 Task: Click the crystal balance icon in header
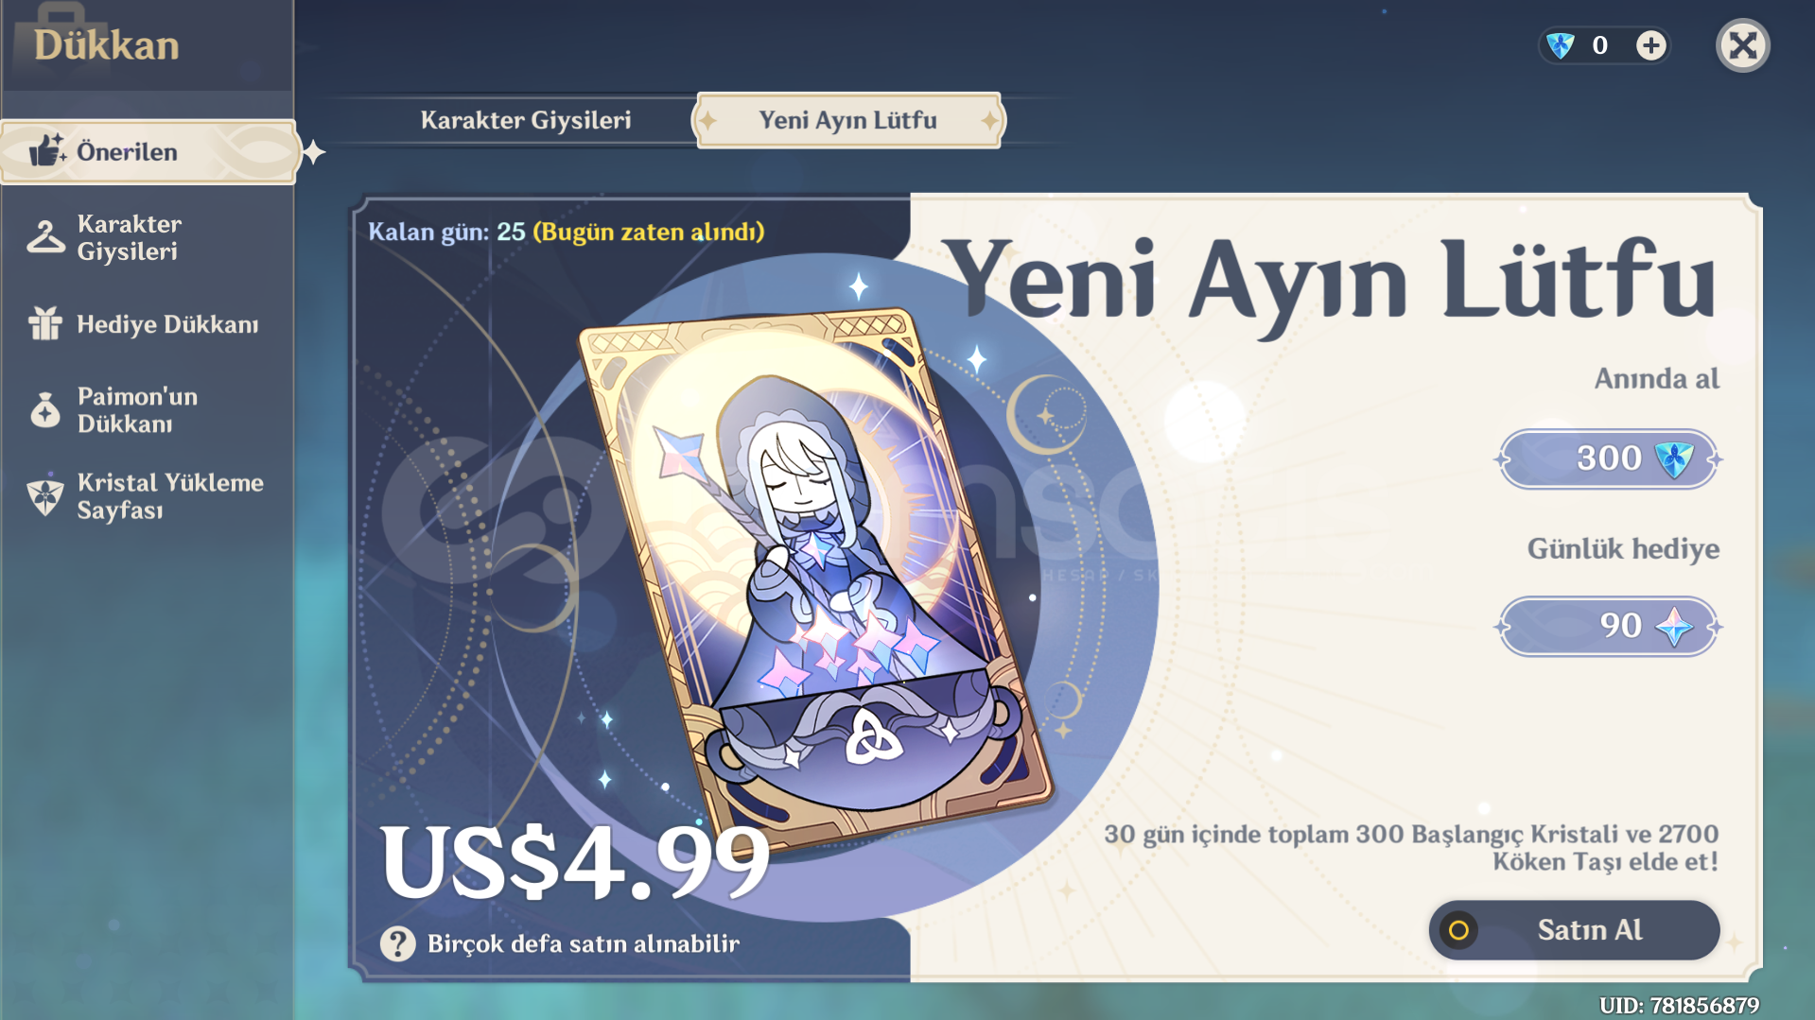pos(1561,45)
